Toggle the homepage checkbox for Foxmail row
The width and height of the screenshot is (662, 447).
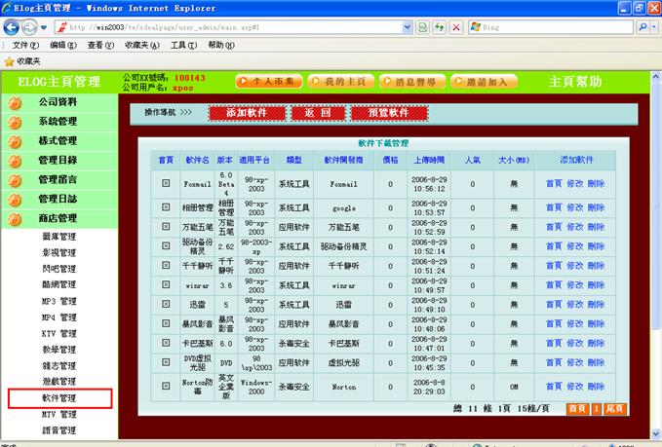click(165, 183)
